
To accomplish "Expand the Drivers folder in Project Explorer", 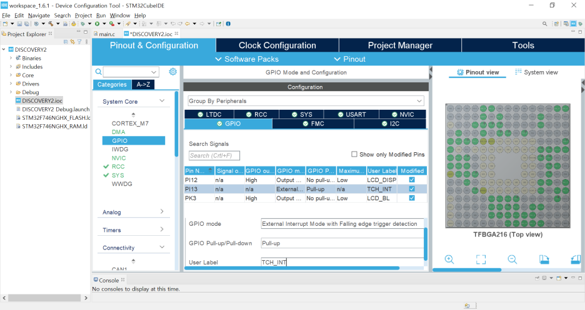I will (11, 84).
